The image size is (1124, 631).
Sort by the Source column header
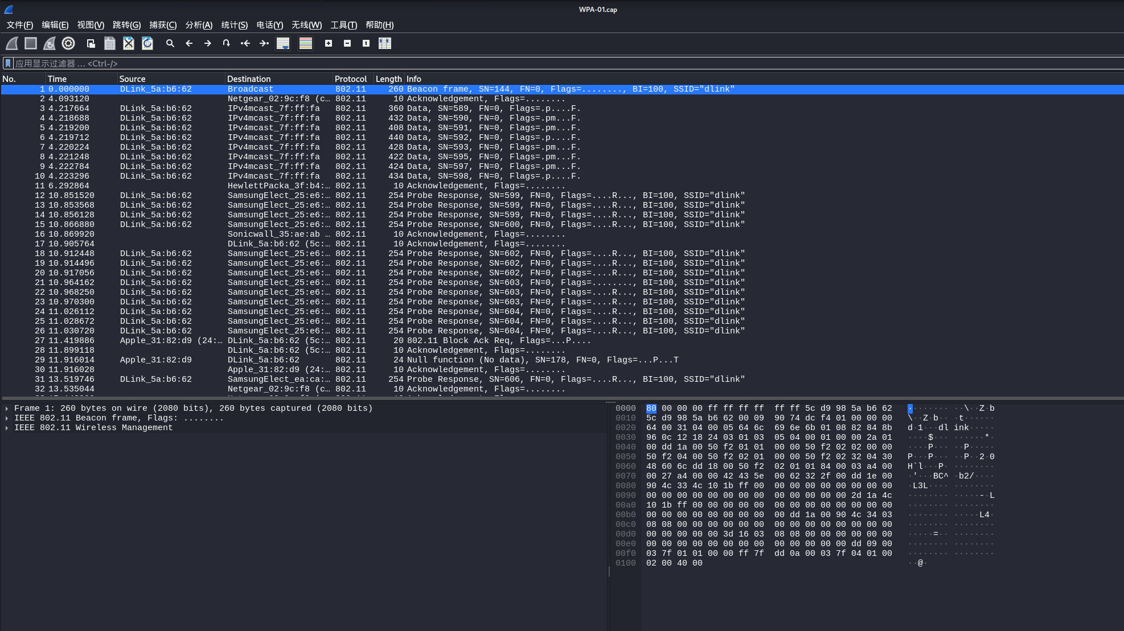click(x=132, y=79)
